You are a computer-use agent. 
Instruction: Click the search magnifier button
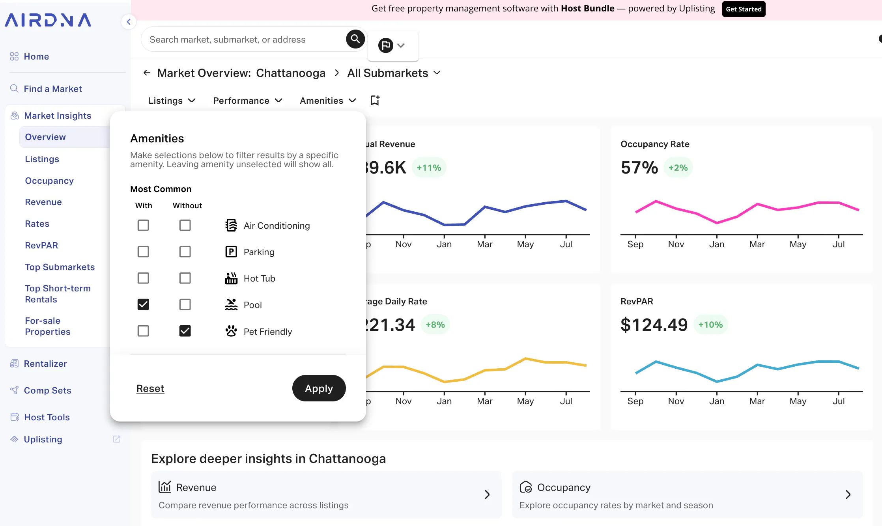[355, 39]
